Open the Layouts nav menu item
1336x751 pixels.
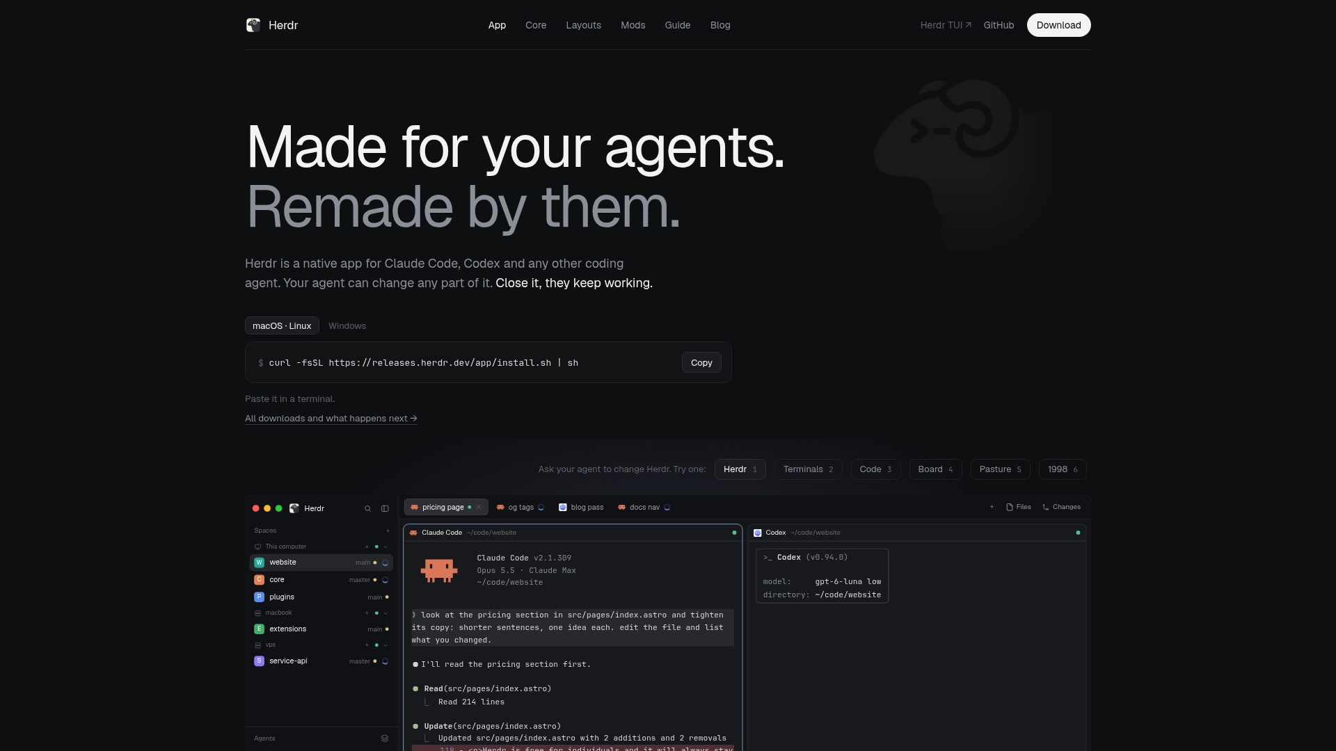tap(583, 25)
